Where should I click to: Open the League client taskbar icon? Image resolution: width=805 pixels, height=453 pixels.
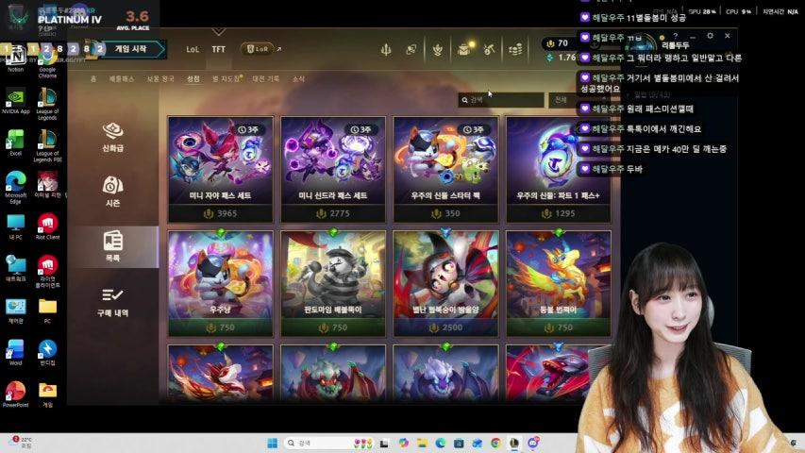(514, 443)
